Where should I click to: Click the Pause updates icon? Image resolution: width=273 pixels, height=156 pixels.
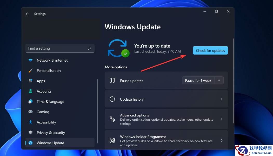tap(112, 80)
